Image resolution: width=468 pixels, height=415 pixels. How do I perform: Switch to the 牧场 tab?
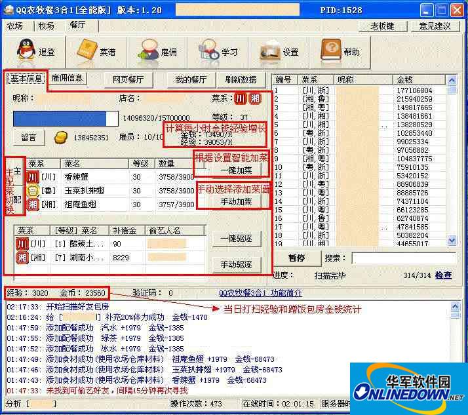click(47, 26)
